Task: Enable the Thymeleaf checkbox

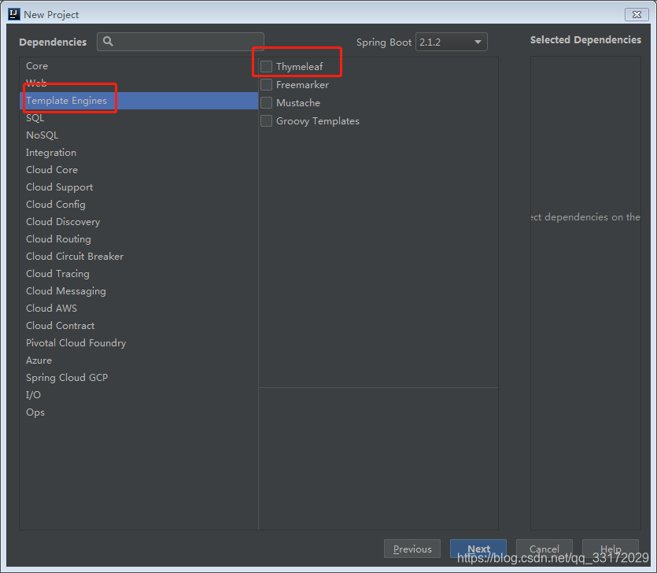Action: 267,67
